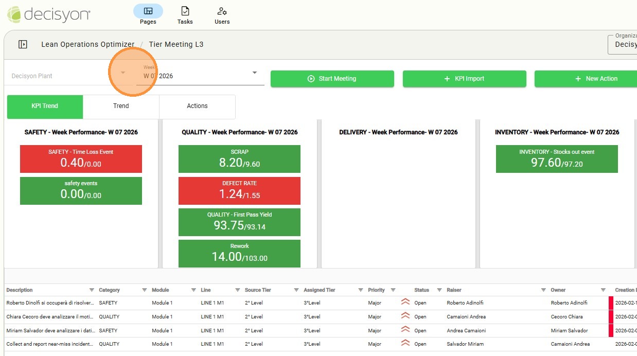Expand the Week W 07 2026 dropdown
637x356 pixels.
pyautogui.click(x=254, y=73)
